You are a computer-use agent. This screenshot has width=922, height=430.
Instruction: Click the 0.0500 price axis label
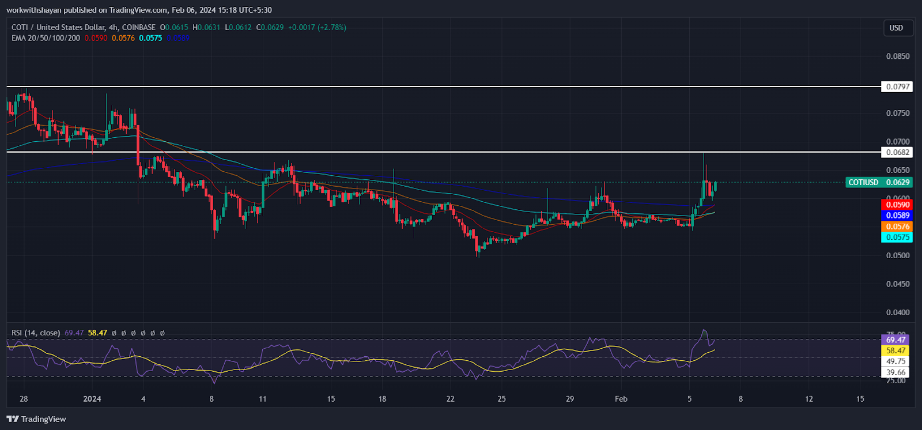tap(898, 255)
